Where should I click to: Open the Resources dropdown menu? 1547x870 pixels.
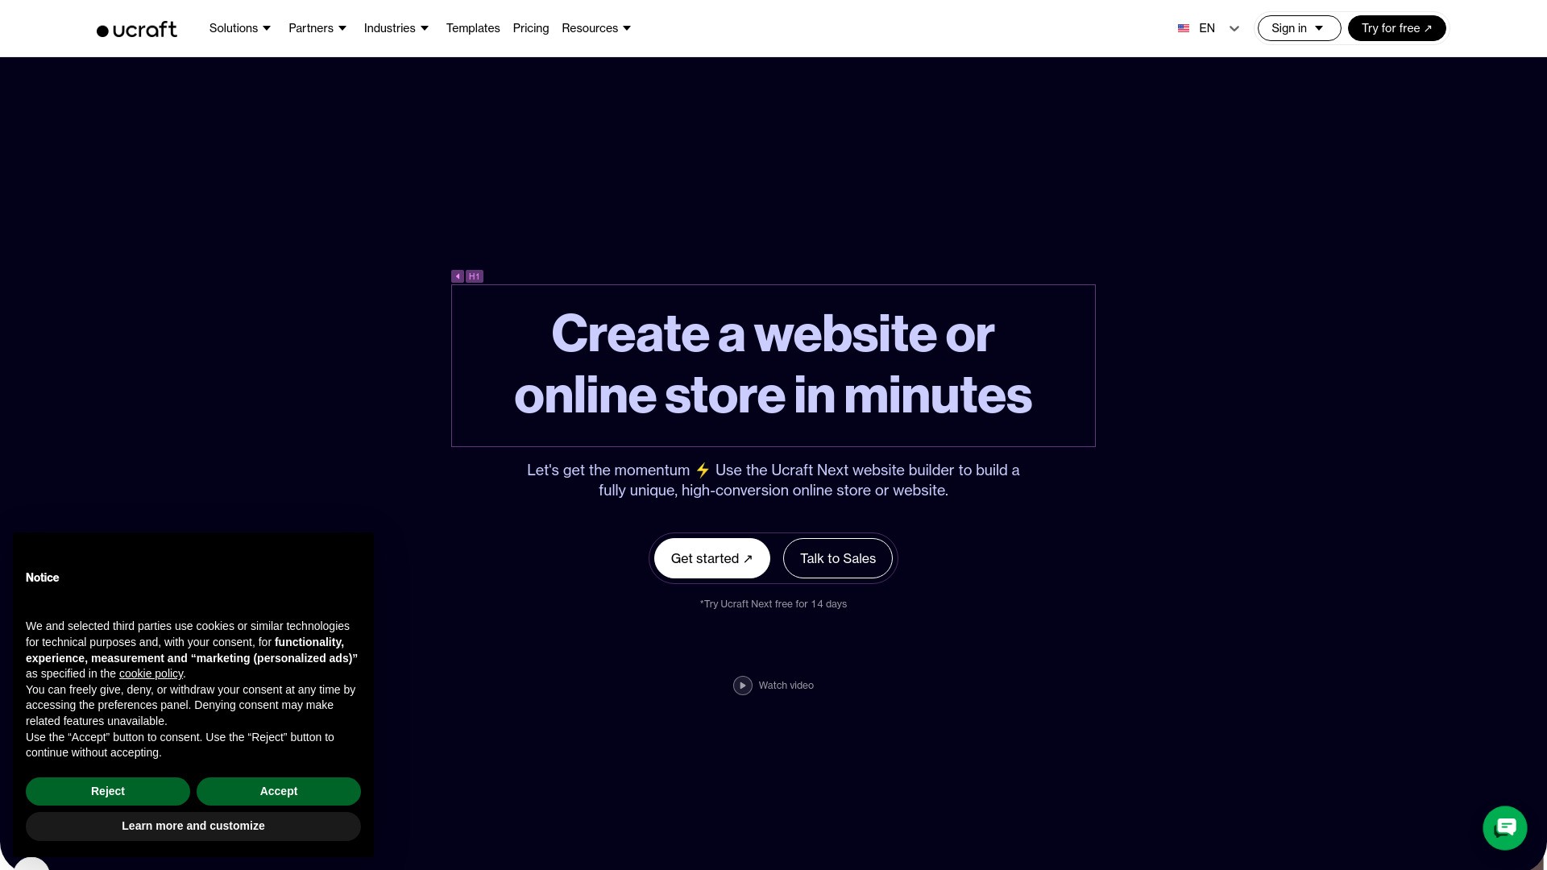pos(596,28)
